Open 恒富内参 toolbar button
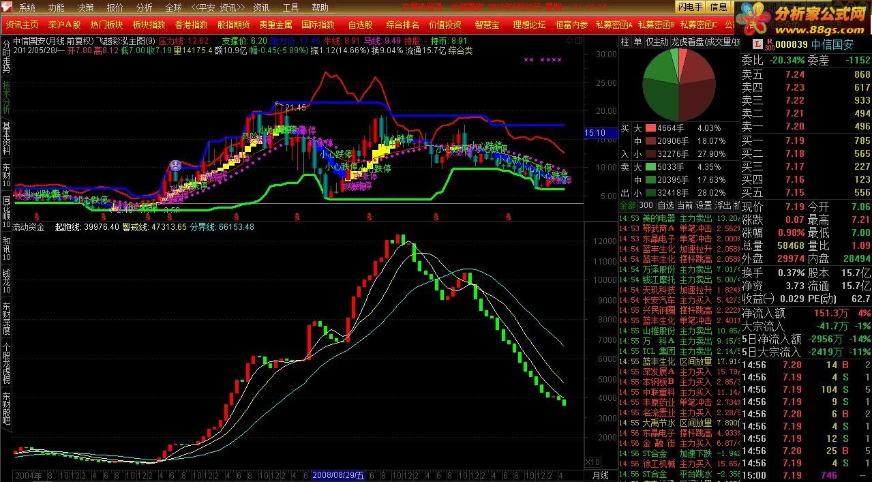872x482 pixels. (571, 25)
